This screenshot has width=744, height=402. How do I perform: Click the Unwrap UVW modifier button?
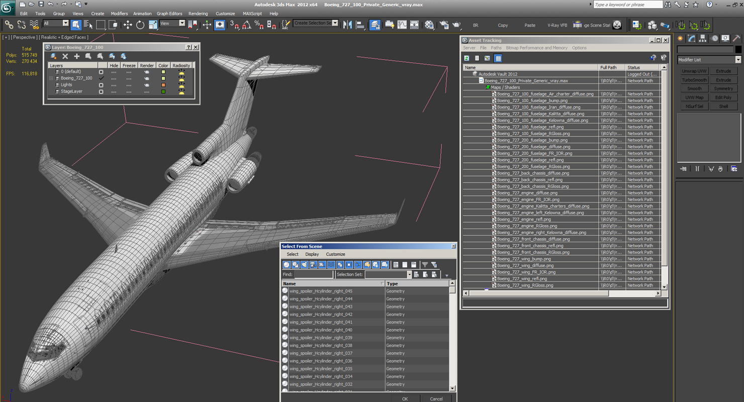(x=694, y=71)
